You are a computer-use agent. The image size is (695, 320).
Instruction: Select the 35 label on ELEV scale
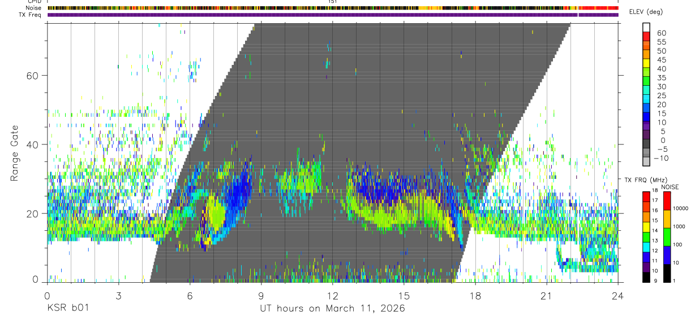click(x=662, y=78)
